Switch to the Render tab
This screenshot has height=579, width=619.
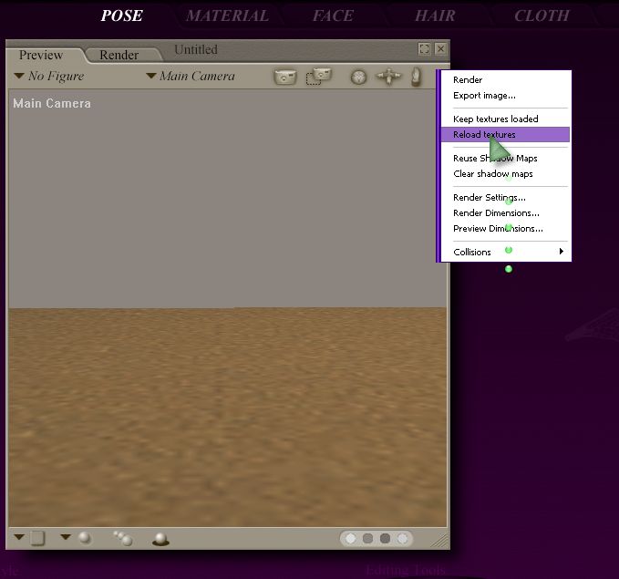[x=119, y=55]
